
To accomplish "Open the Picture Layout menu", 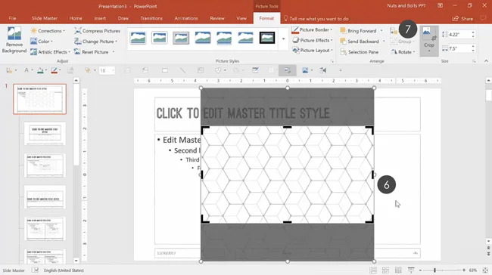I will (313, 51).
